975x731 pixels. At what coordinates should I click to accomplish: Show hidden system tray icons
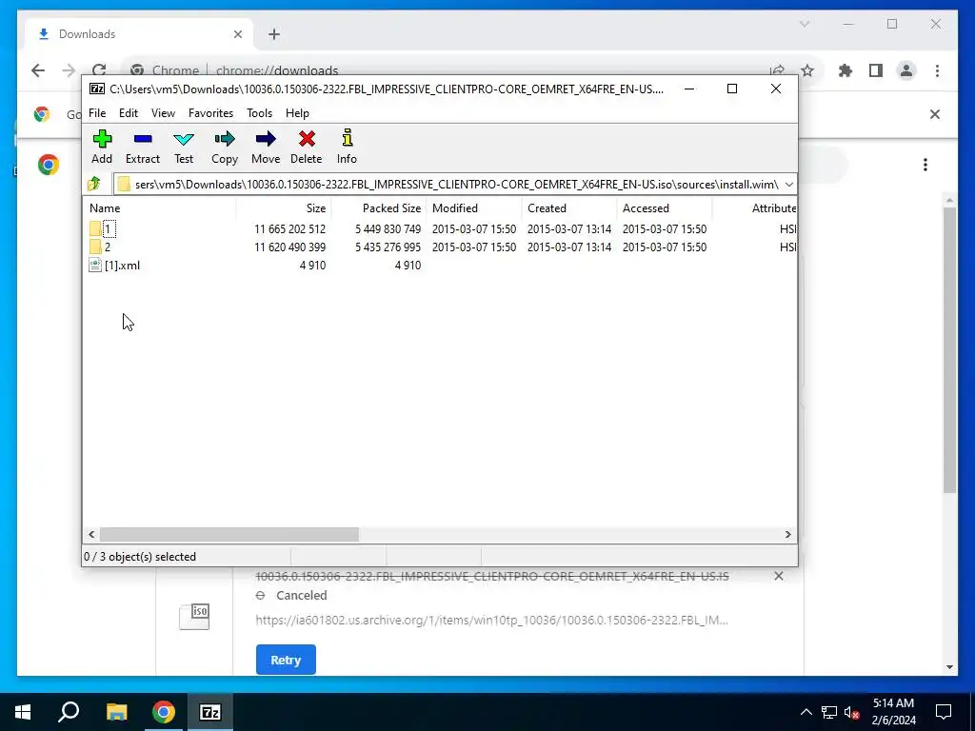click(x=806, y=712)
